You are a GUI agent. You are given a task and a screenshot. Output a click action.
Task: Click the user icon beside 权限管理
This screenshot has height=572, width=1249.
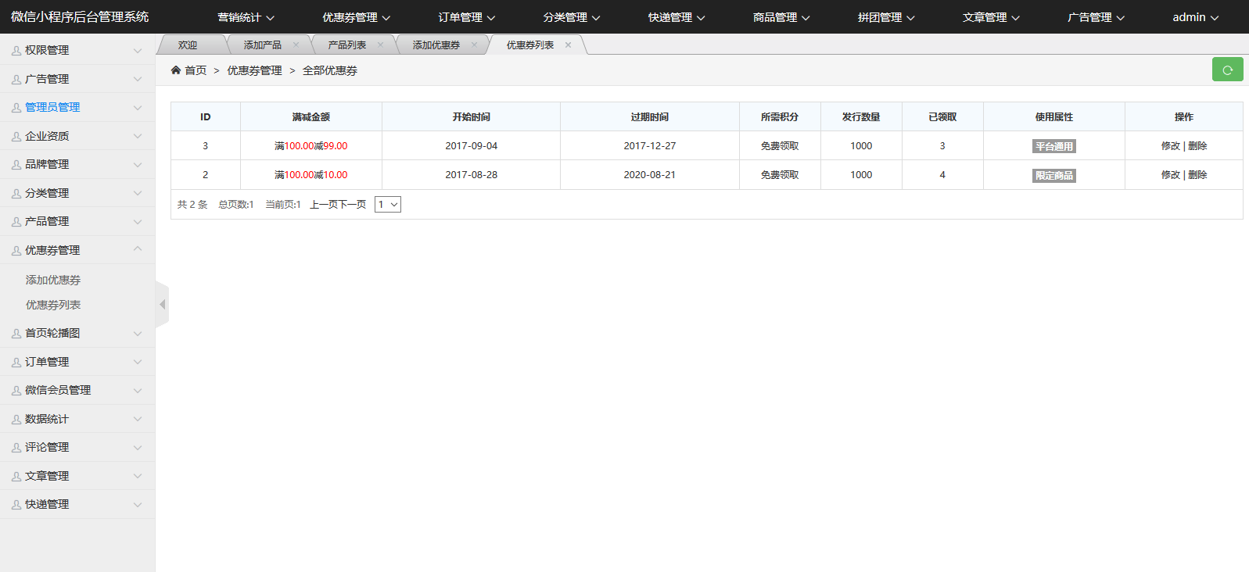[16, 51]
